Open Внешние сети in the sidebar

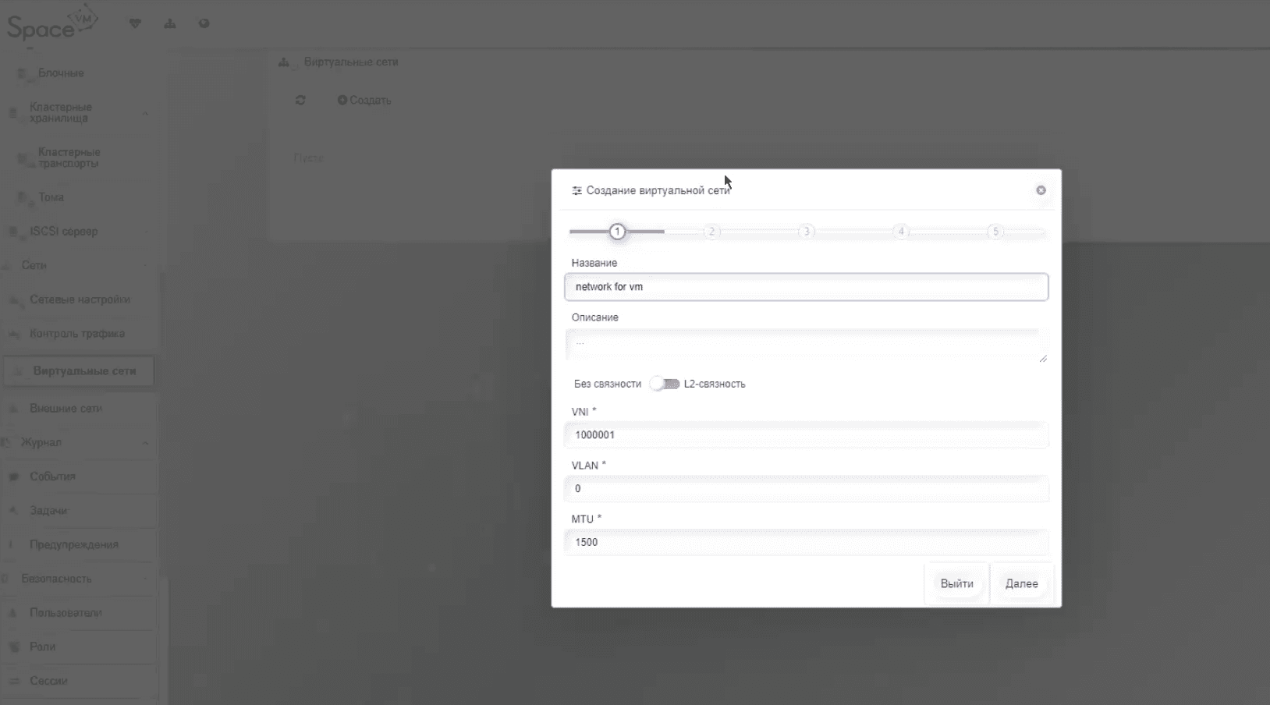tap(66, 409)
